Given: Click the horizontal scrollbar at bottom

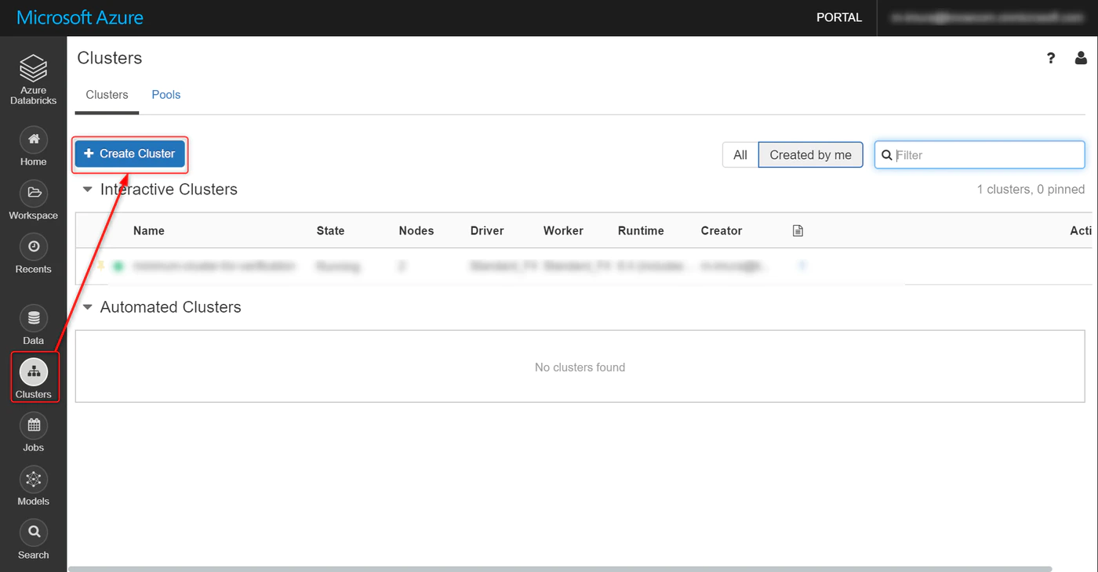Looking at the screenshot, I should pyautogui.click(x=560, y=569).
